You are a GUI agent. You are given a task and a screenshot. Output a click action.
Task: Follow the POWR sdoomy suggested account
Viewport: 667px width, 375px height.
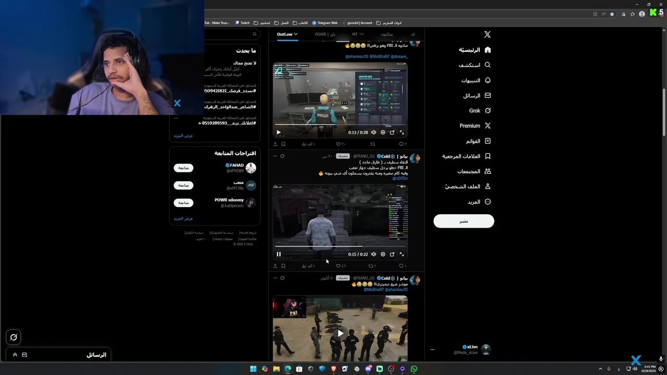(183, 203)
